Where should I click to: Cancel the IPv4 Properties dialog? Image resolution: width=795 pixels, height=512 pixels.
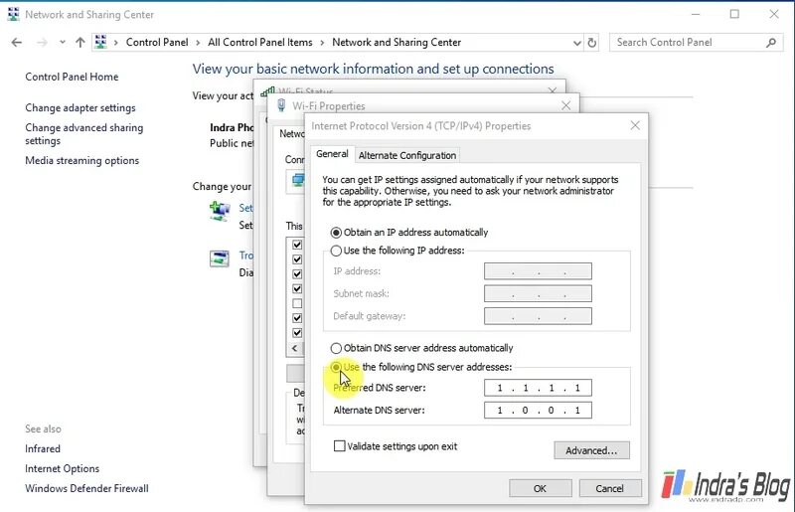point(610,488)
